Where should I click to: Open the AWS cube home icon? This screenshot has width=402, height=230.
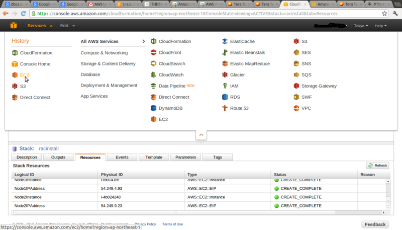14,25
